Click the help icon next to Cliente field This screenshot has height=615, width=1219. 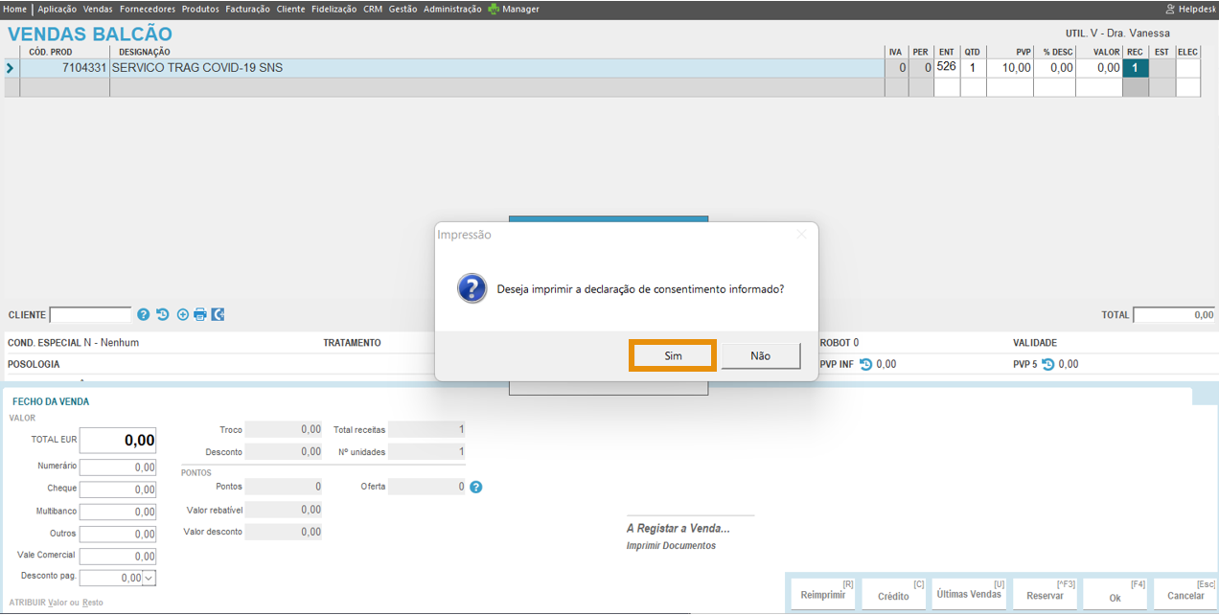point(144,314)
